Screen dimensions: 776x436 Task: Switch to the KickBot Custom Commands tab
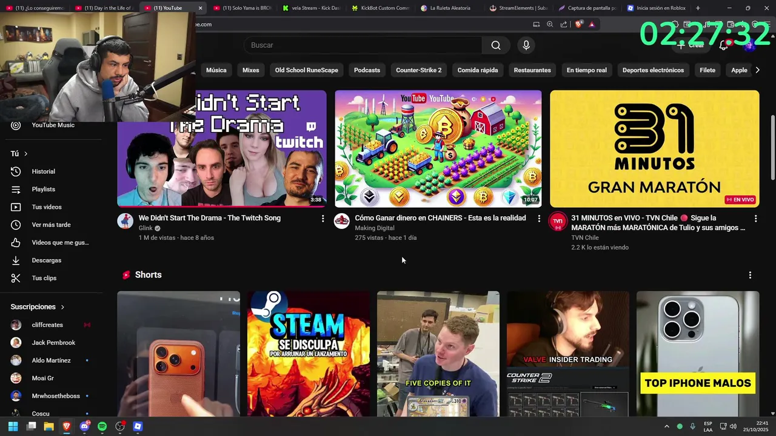click(x=381, y=8)
